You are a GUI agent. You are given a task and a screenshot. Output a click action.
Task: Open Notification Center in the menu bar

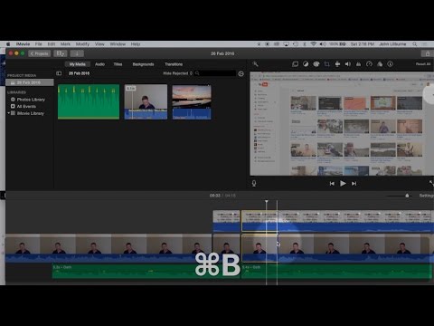point(425,44)
